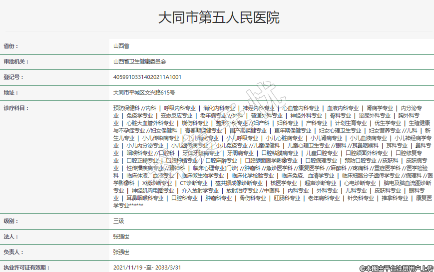Image resolution: width=434 pixels, height=272 pixels.
Task: Select the 地址 field label
Action: [11, 92]
